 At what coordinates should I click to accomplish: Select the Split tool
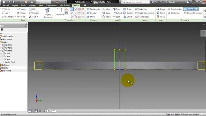(x=117, y=17)
